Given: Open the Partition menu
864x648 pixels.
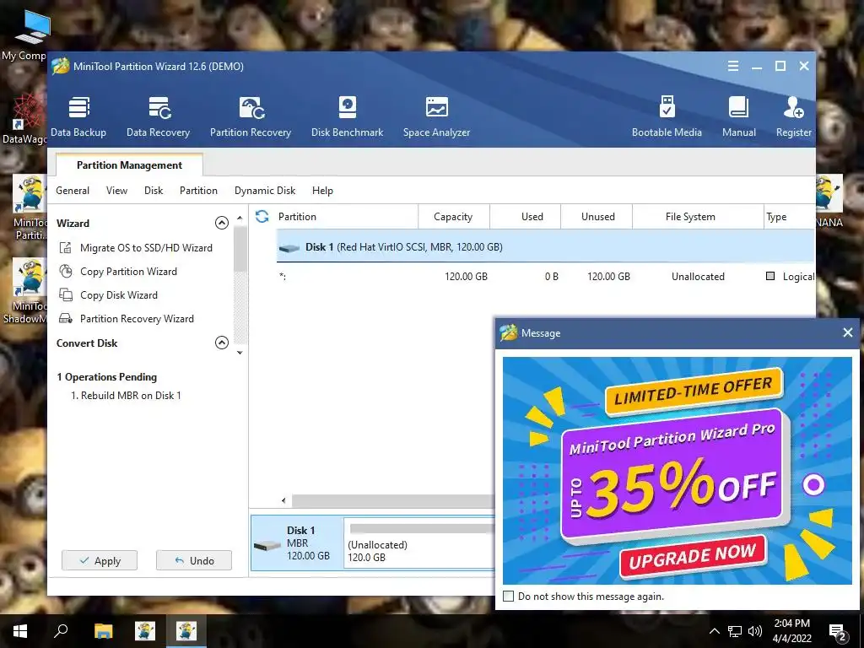Looking at the screenshot, I should pyautogui.click(x=198, y=191).
